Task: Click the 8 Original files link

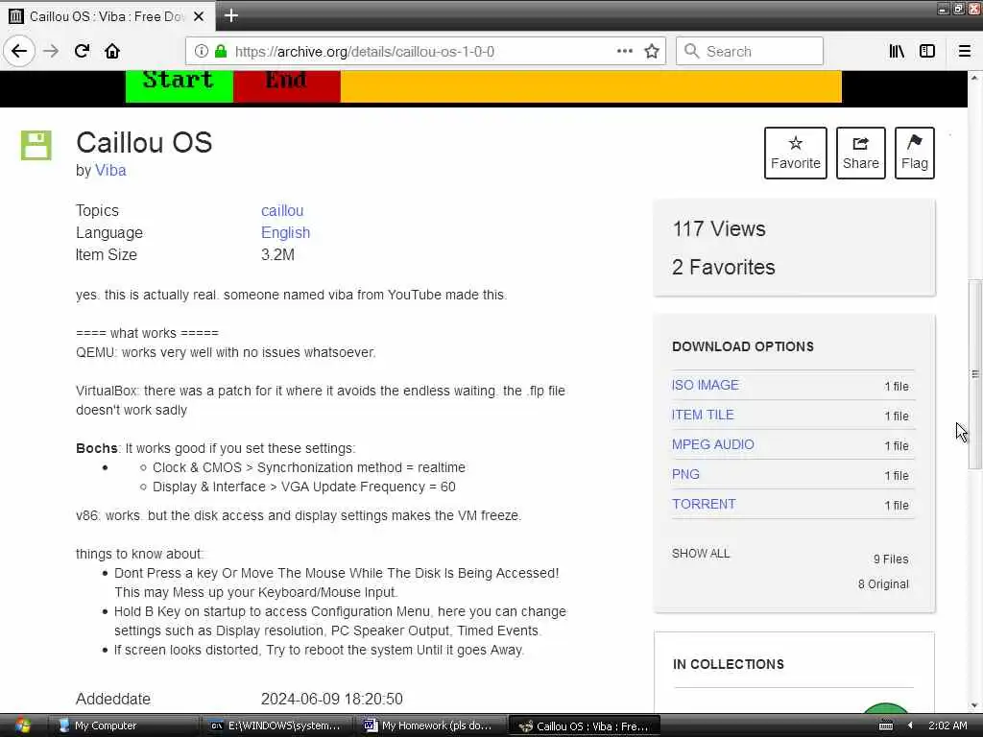Action: [883, 584]
